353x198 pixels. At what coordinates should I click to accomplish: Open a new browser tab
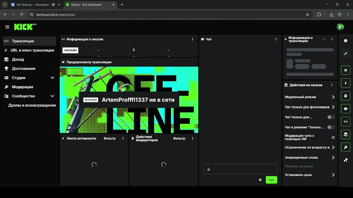point(122,5)
